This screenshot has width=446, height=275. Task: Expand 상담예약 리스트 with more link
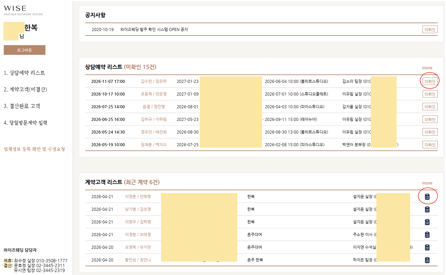click(x=427, y=68)
